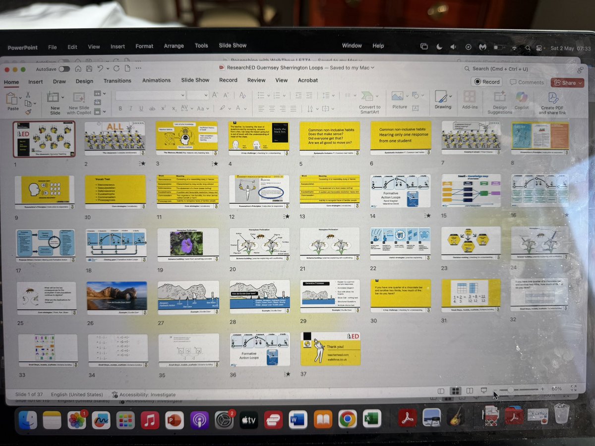The image size is (595, 446).
Task: Open the Acrobat ribbon tab
Action: tap(308, 80)
